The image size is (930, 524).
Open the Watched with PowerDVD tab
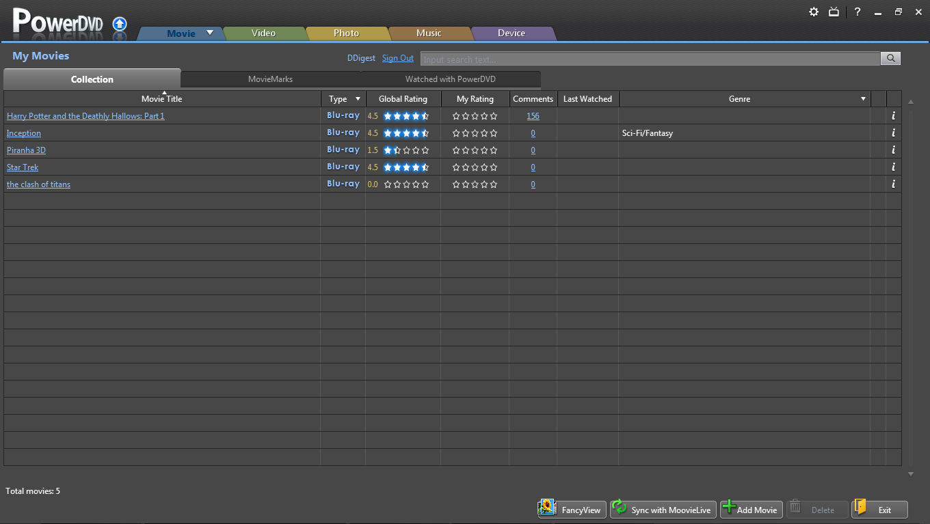(x=450, y=79)
